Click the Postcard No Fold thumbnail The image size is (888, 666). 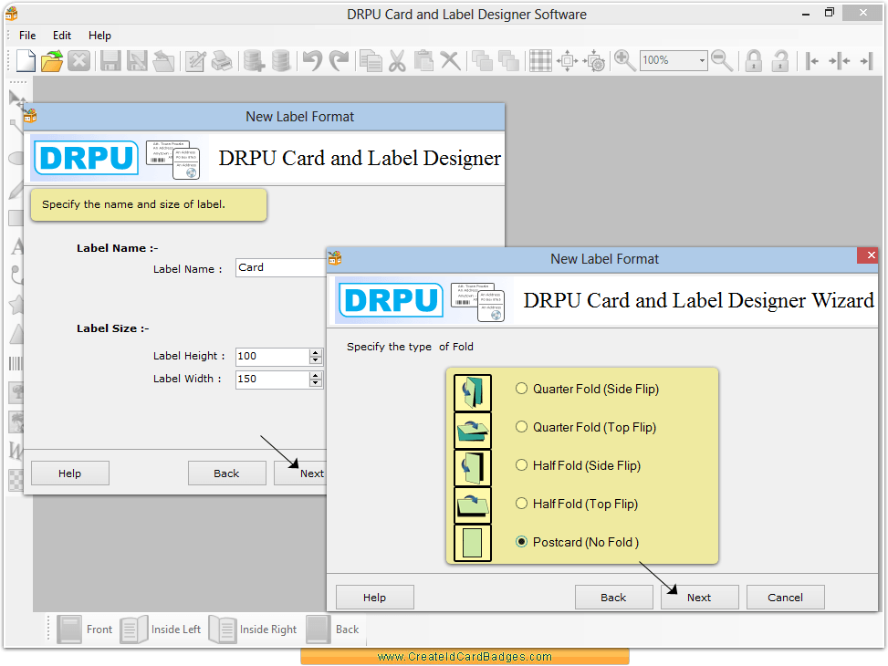[x=473, y=543]
